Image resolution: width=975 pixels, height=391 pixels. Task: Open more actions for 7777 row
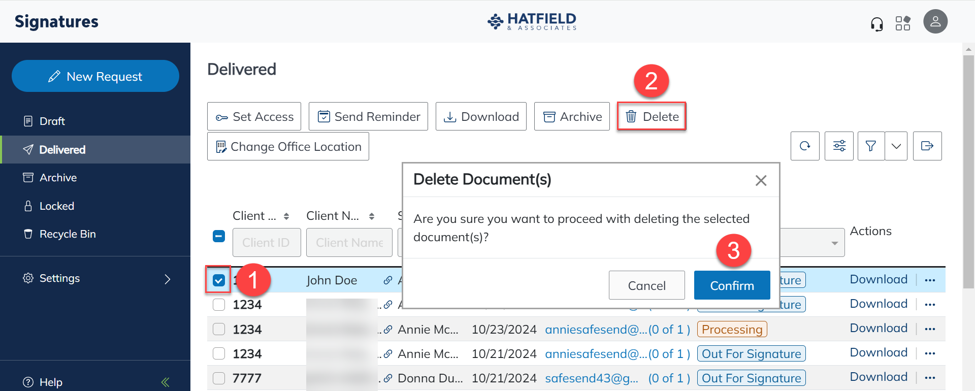[x=930, y=378]
